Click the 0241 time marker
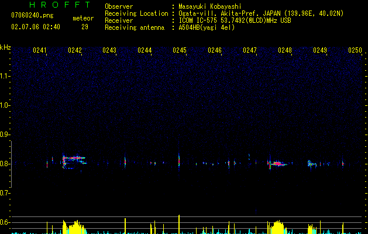368x234 pixels. [x=40, y=50]
